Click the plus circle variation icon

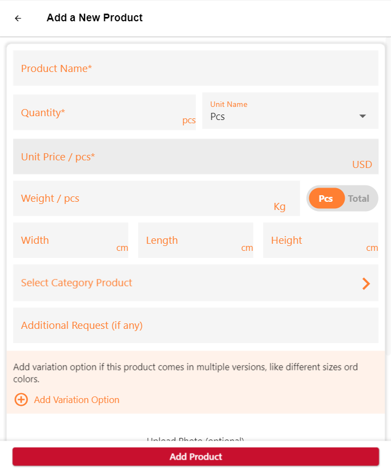21,400
